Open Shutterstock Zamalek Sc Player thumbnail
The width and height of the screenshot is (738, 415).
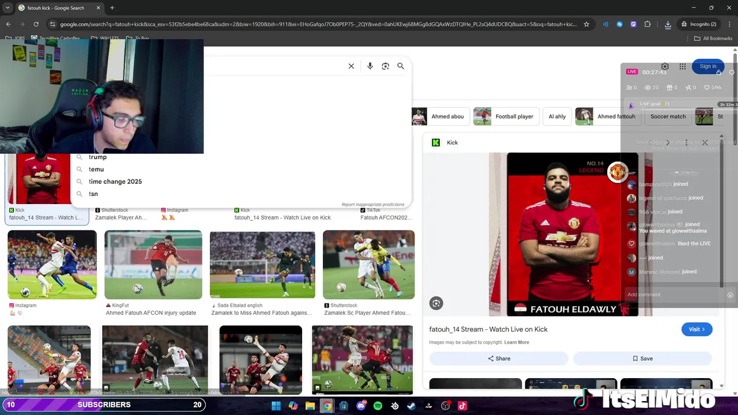click(x=368, y=265)
